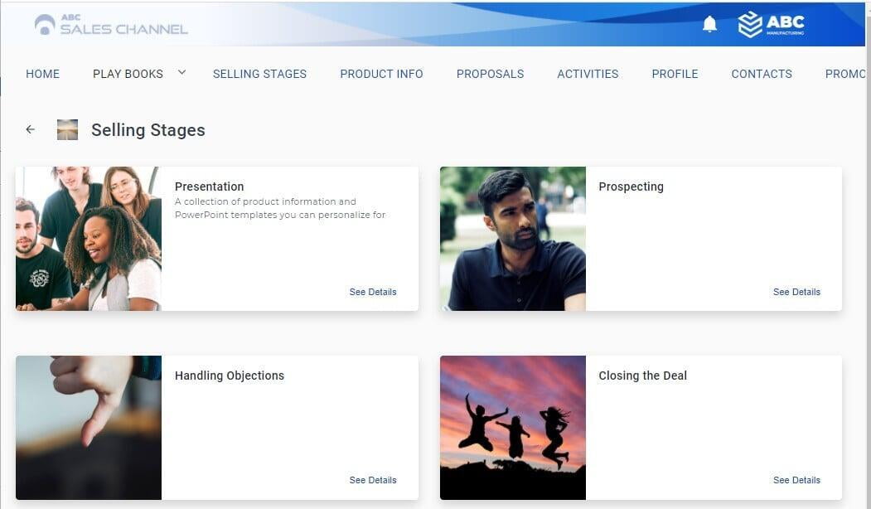Expand the Play Books dropdown chevron
This screenshot has height=509, width=871.
181,72
